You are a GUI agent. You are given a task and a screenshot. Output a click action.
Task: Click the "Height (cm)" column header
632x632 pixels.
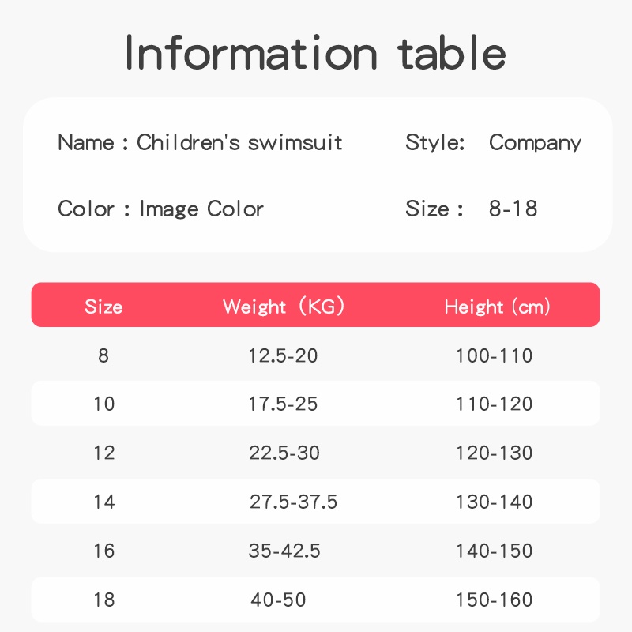click(x=497, y=307)
